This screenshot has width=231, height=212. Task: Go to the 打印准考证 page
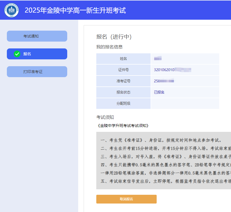click(37, 72)
